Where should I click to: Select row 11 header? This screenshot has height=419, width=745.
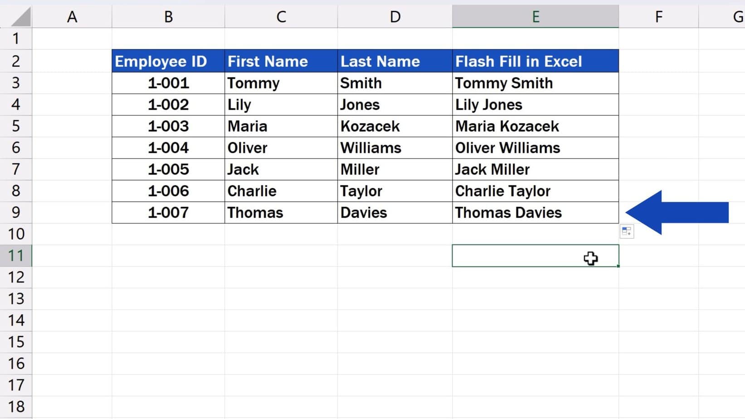click(16, 256)
